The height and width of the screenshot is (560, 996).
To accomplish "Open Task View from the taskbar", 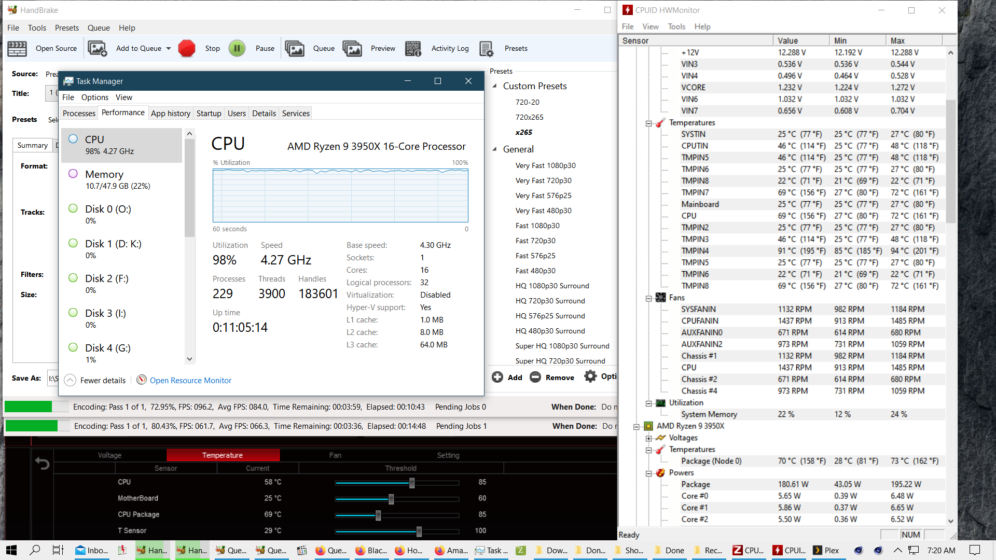I will click(x=58, y=550).
